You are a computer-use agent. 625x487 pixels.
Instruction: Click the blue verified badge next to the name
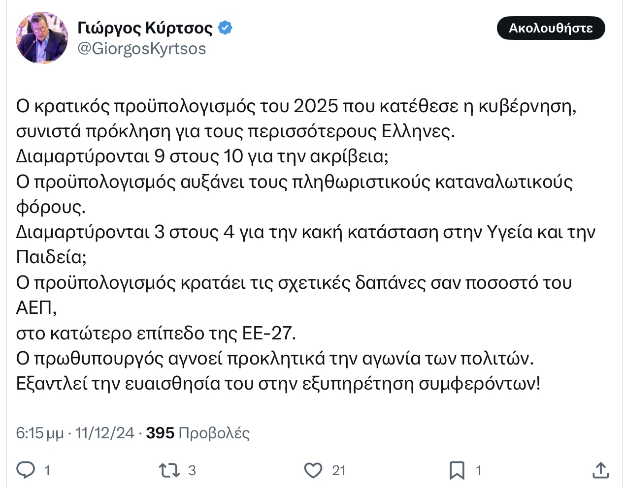click(x=225, y=28)
